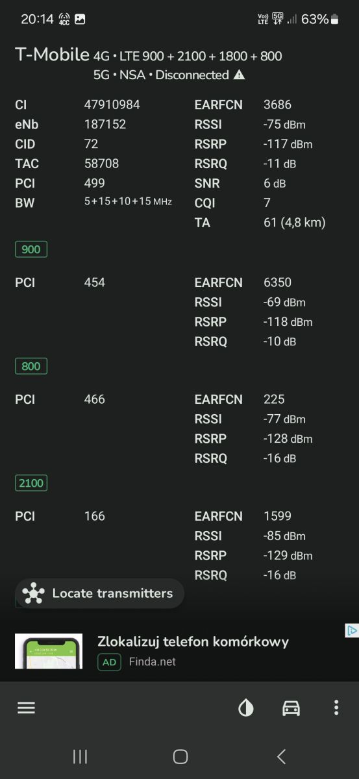359x779 pixels.
Task: Tap the 5G NSA warning triangle icon
Action: click(x=239, y=75)
